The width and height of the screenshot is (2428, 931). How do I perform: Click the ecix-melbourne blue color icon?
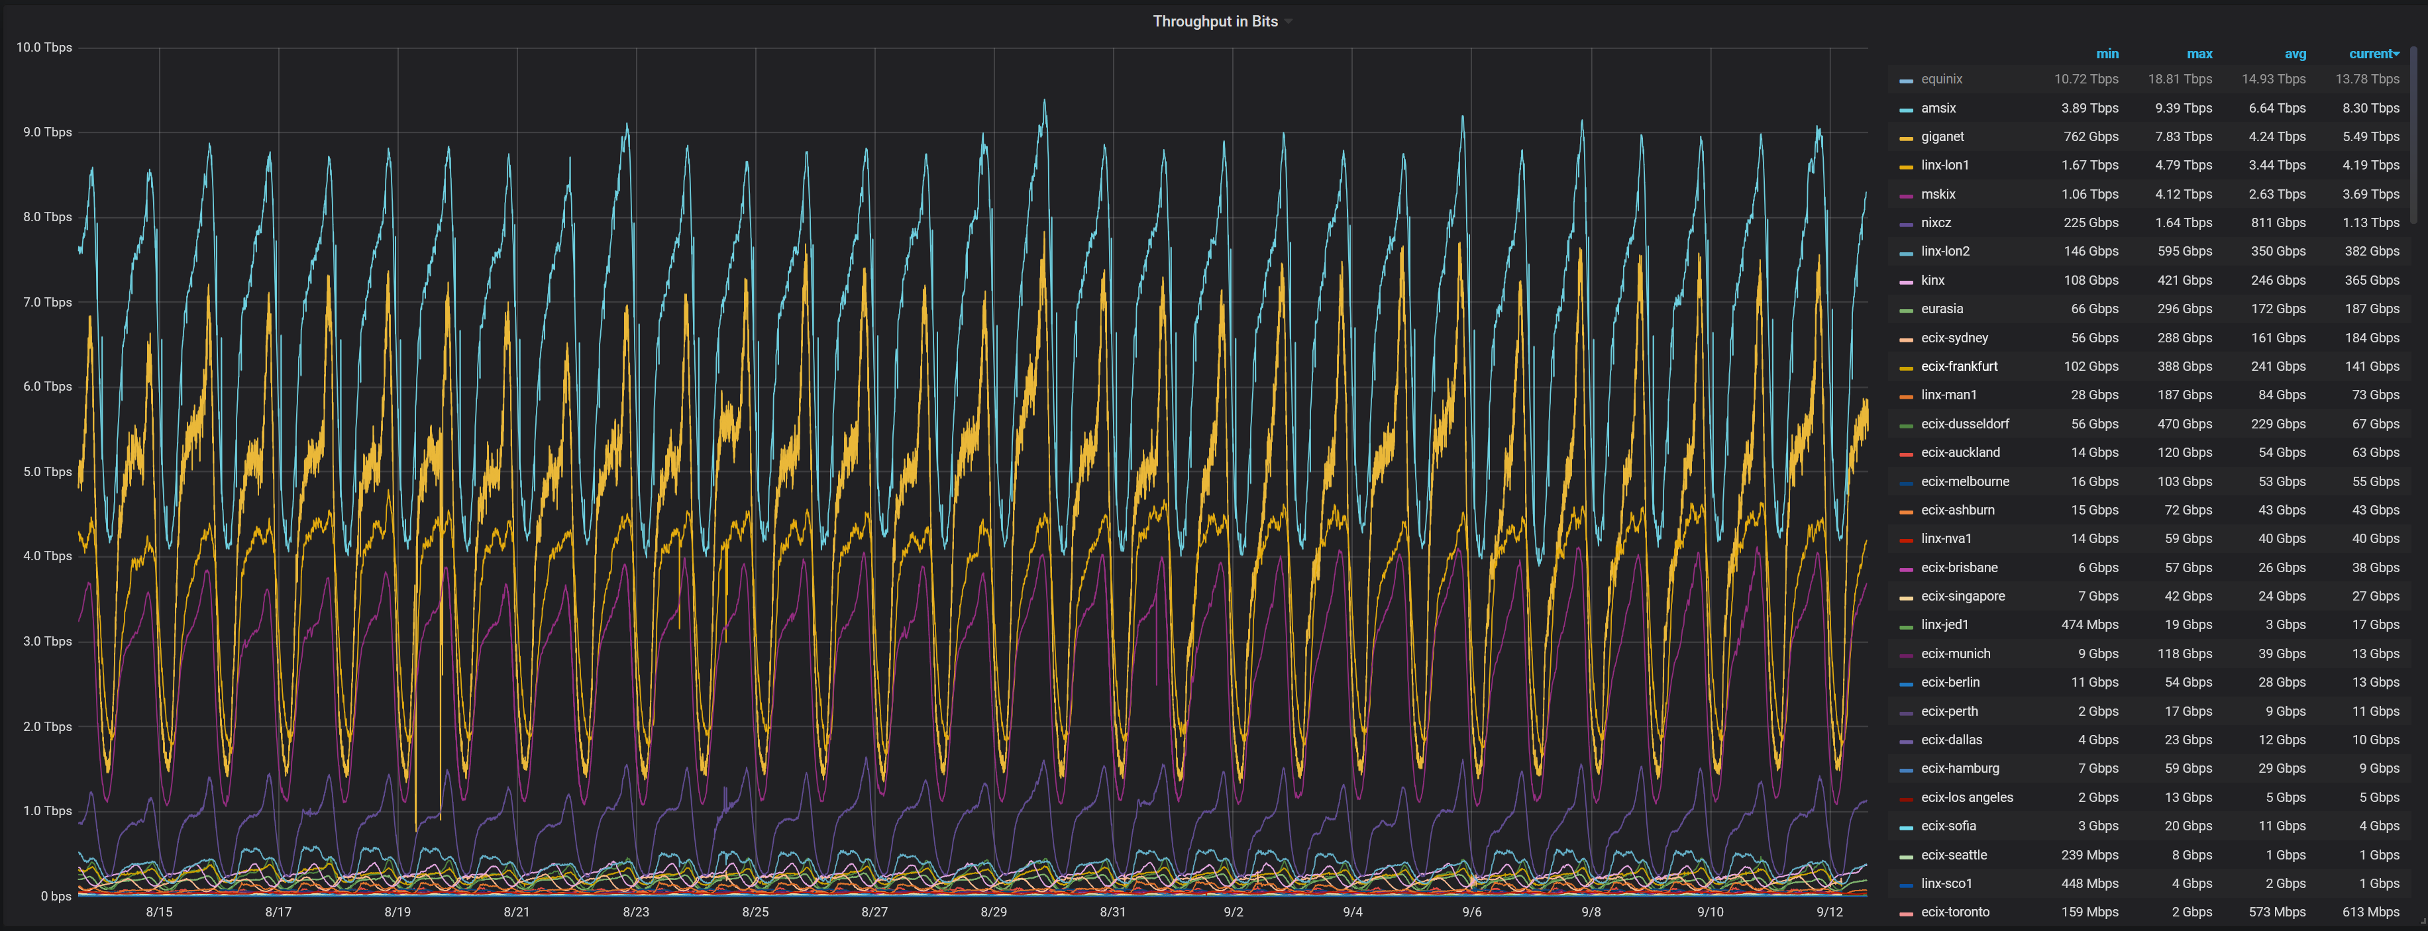tap(1906, 483)
